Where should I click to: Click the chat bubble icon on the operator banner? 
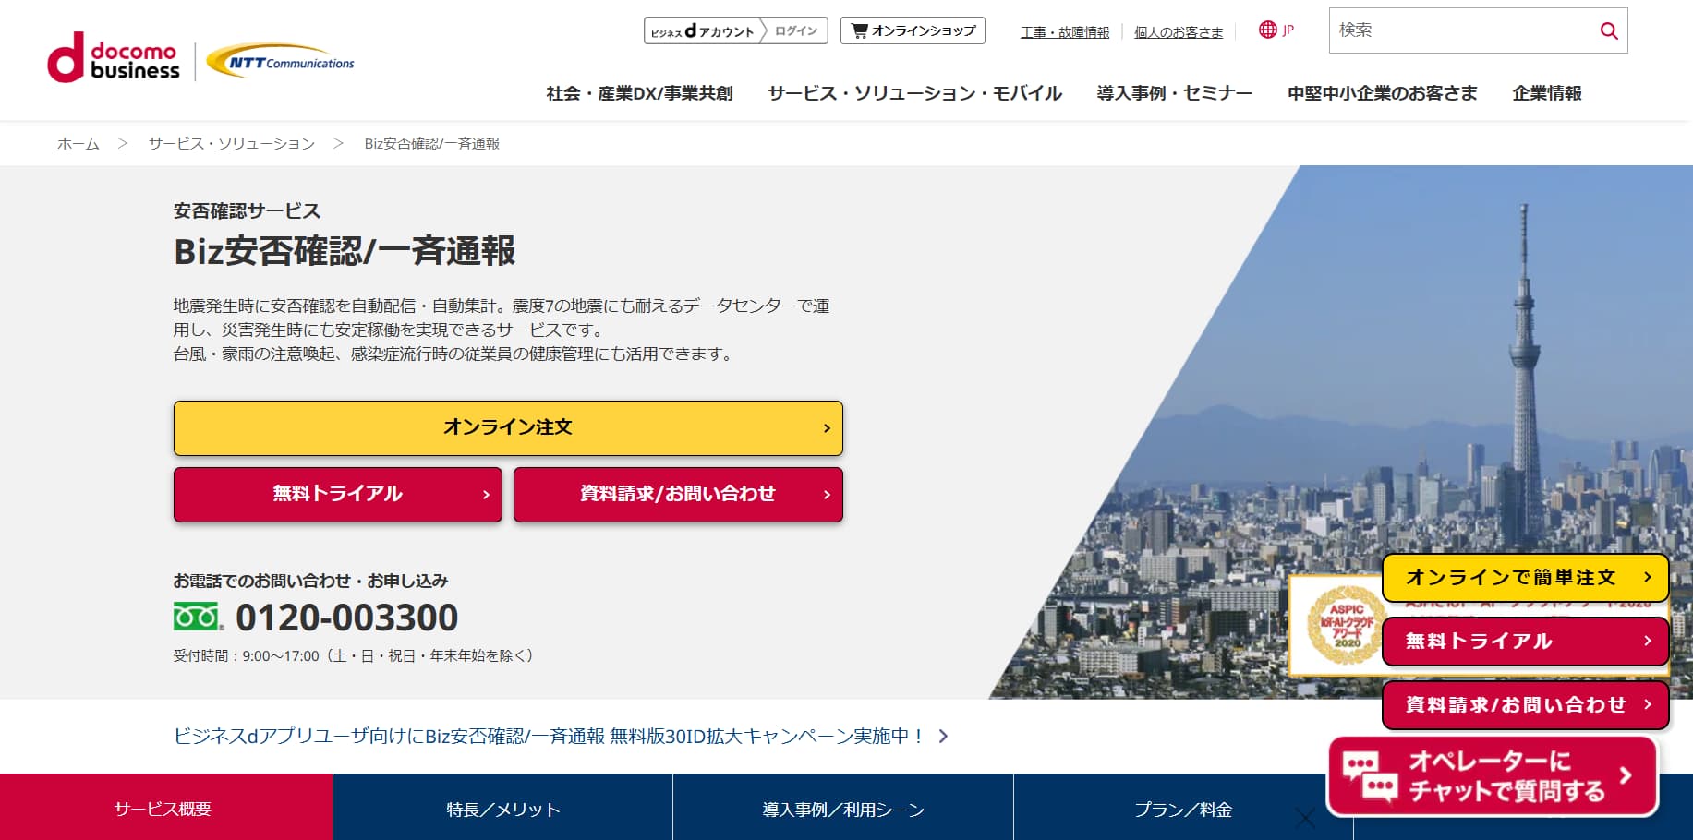pyautogui.click(x=1370, y=776)
